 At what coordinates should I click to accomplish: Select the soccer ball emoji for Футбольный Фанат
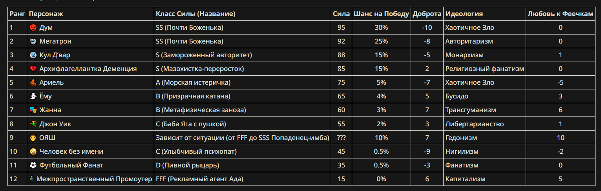pyautogui.click(x=33, y=165)
